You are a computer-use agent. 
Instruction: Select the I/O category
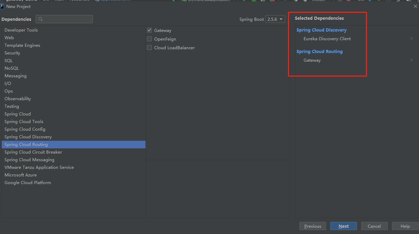point(73,84)
